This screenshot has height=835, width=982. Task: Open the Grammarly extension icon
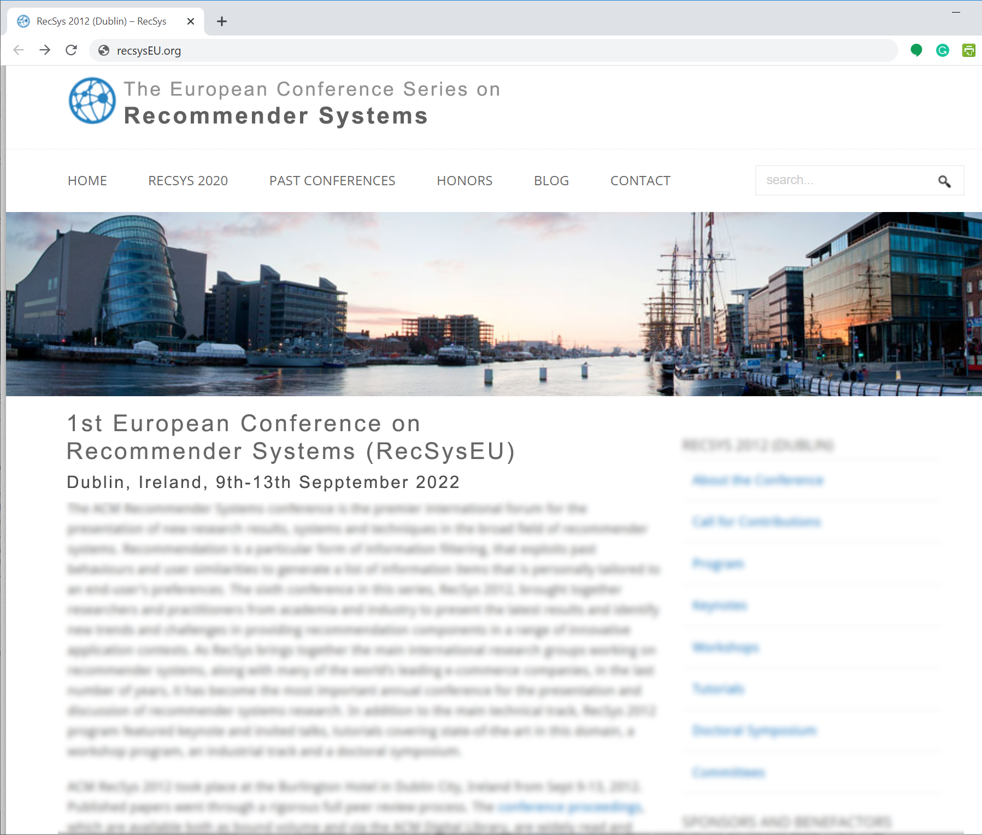tap(943, 50)
